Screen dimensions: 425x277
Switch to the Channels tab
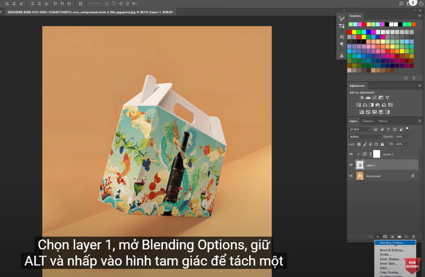click(367, 121)
